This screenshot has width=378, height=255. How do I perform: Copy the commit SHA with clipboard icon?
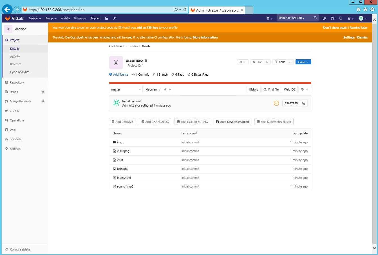(304, 103)
